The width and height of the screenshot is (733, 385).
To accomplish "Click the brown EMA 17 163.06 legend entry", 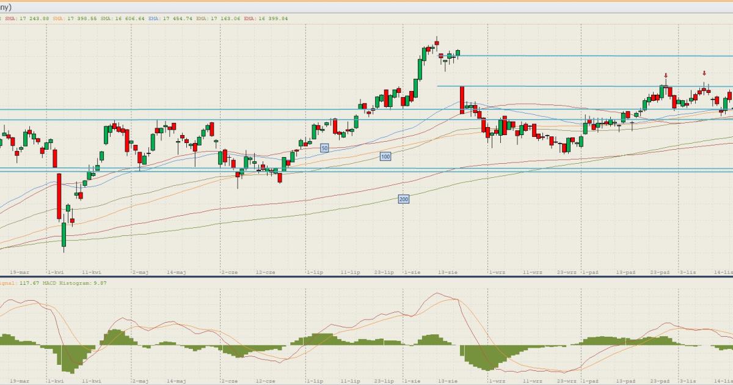I will pos(219,18).
